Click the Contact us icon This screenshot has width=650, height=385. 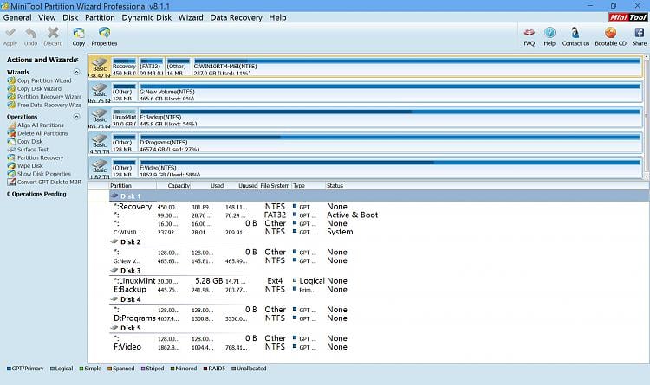coord(575,36)
